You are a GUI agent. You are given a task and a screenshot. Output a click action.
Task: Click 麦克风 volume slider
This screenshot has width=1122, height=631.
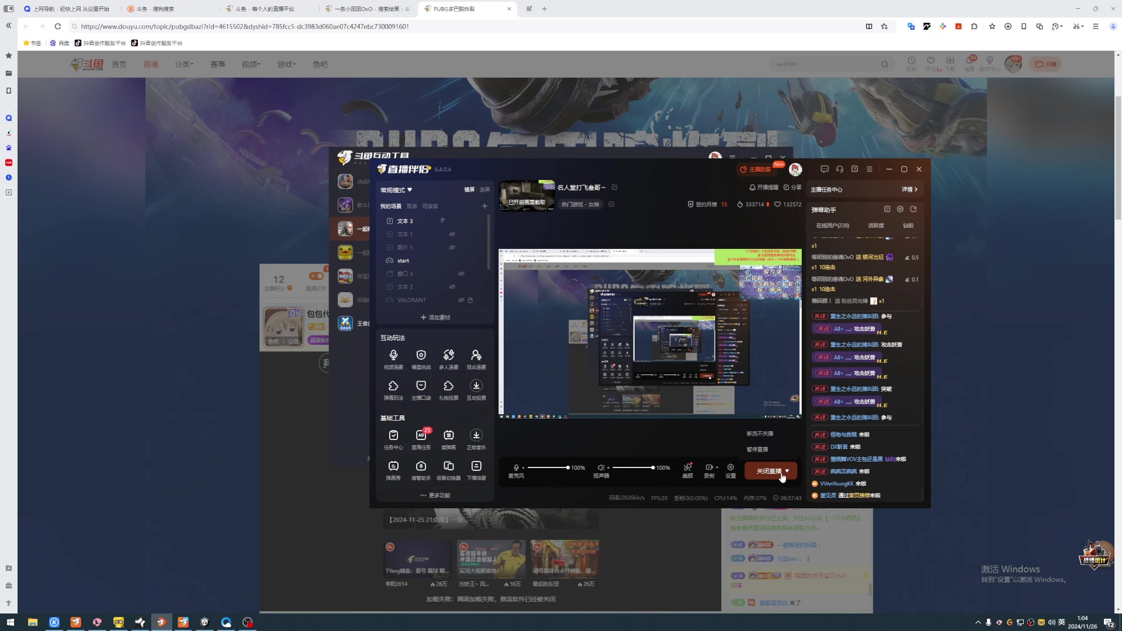[x=548, y=468]
